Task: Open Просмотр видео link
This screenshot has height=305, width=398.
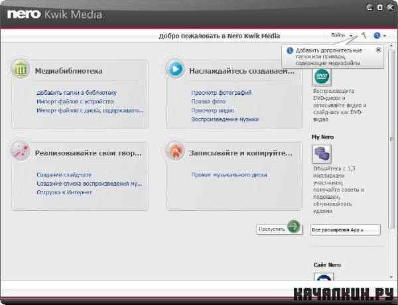Action: [213, 110]
